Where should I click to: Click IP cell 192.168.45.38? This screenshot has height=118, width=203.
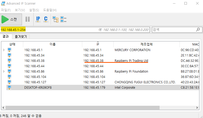click(93, 61)
